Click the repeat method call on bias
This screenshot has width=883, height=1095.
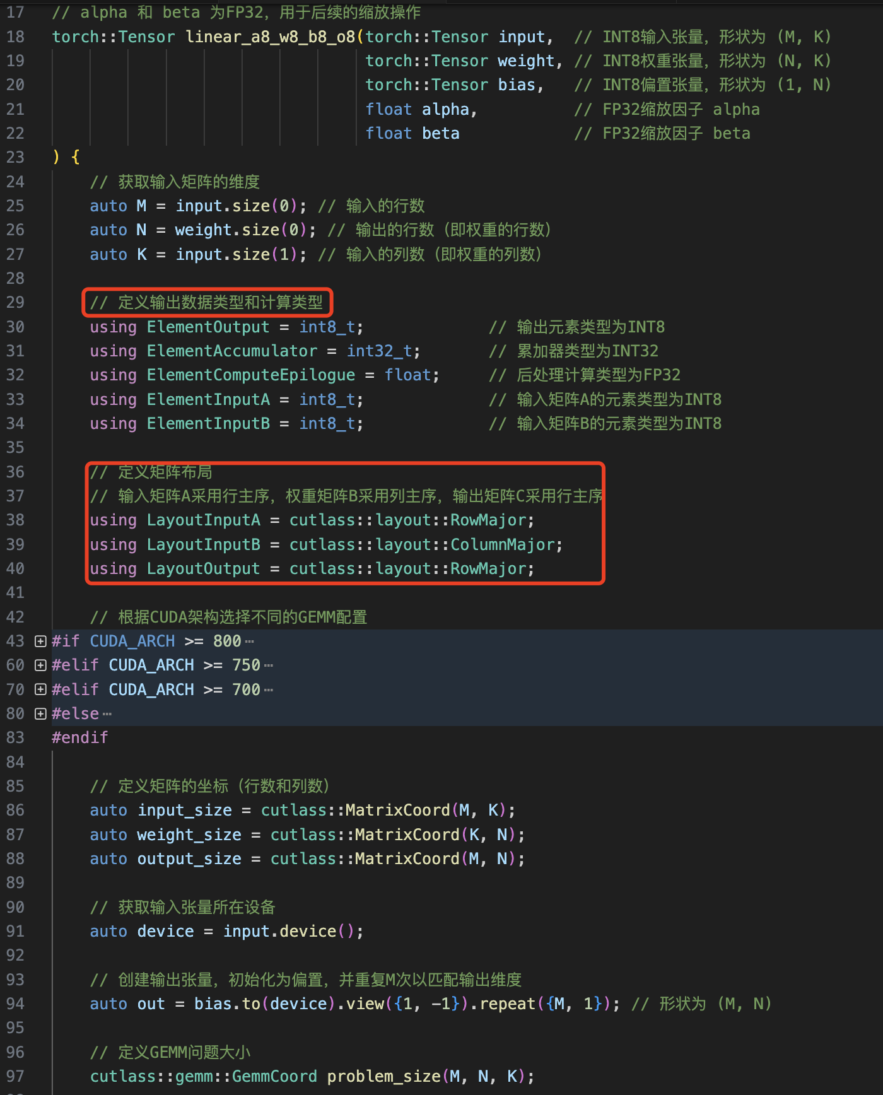[507, 1004]
